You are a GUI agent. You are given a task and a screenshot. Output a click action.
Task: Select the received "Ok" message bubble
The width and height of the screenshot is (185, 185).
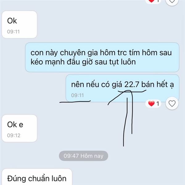[x=19, y=25]
